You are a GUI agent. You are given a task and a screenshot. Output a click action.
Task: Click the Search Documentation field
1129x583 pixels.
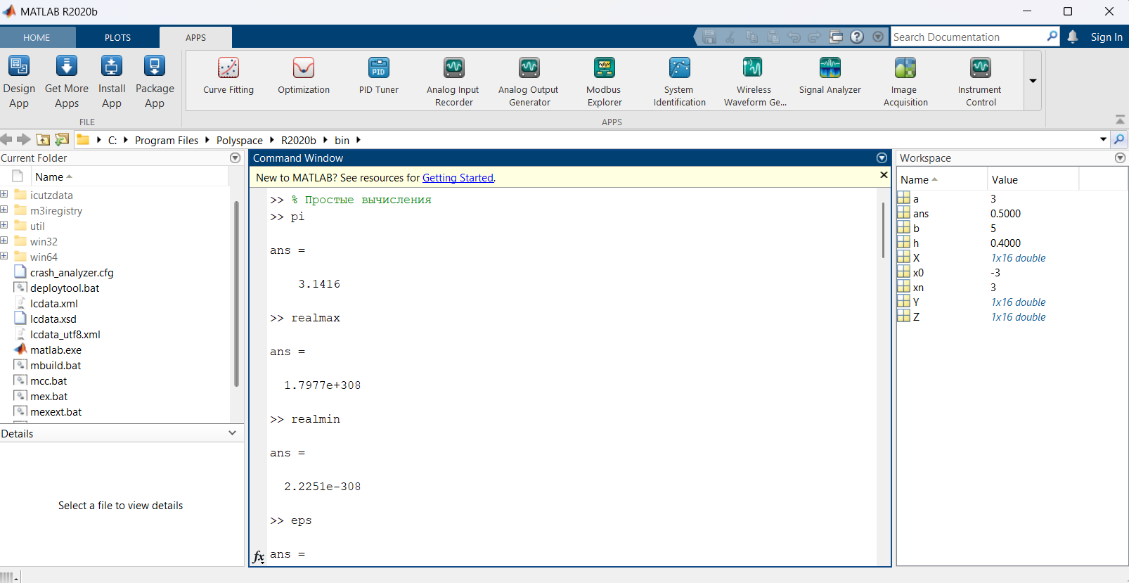[x=969, y=37]
